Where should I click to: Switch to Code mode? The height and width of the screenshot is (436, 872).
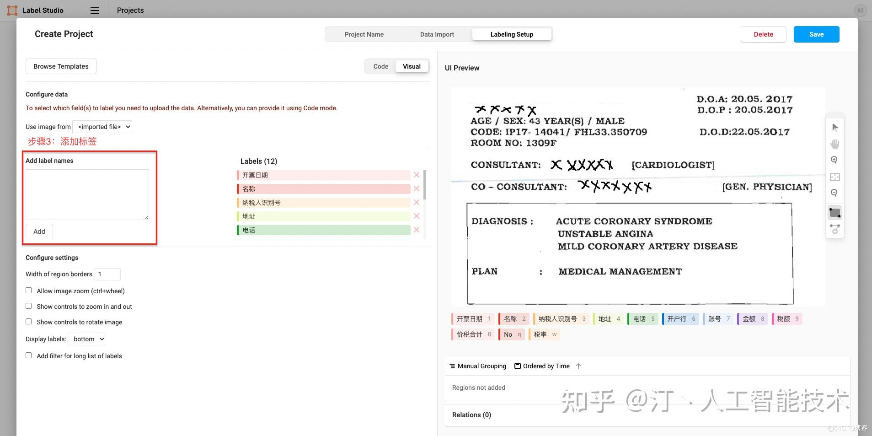coord(380,66)
